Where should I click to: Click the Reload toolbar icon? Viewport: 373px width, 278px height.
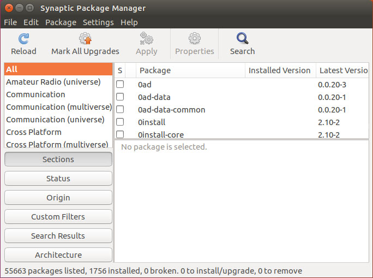tap(23, 39)
